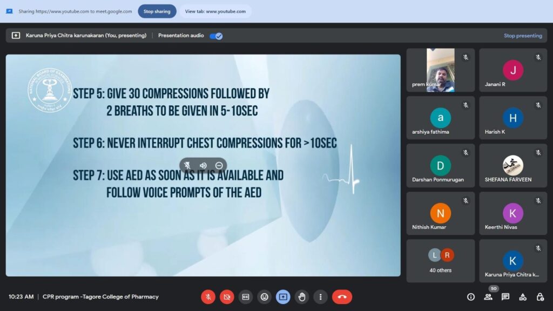Select Karuna Priya Chitra's self tile
This screenshot has height=311, width=553.
click(x=513, y=261)
